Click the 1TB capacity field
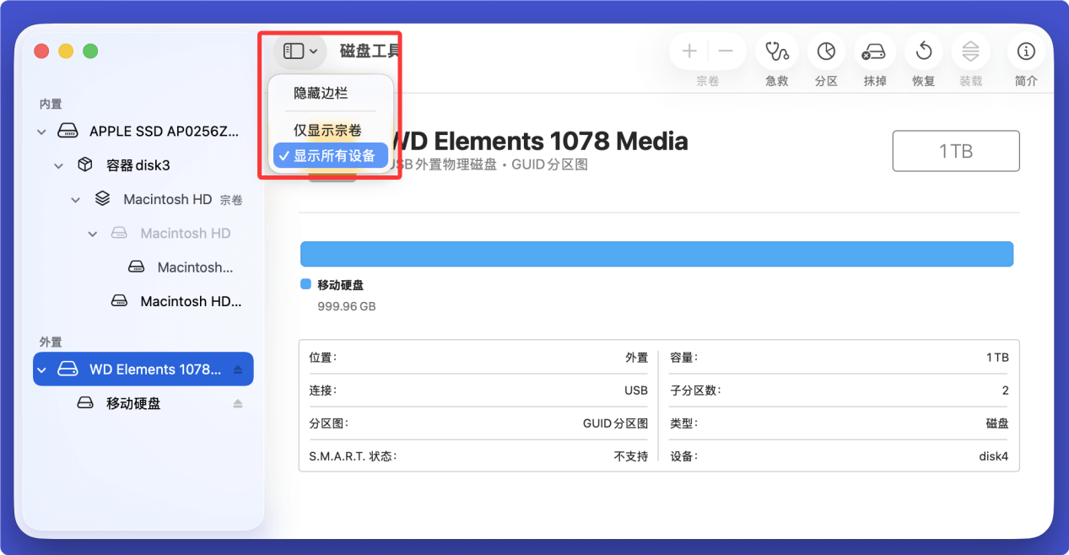The height and width of the screenshot is (555, 1069). [955, 150]
